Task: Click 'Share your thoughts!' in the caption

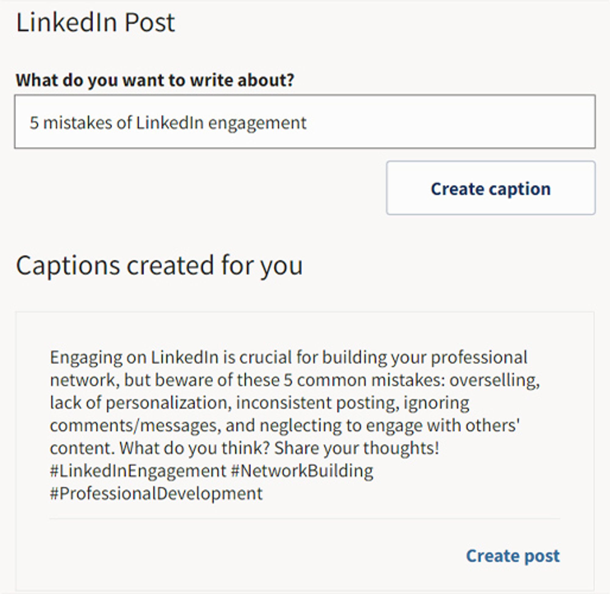Action: tap(357, 448)
